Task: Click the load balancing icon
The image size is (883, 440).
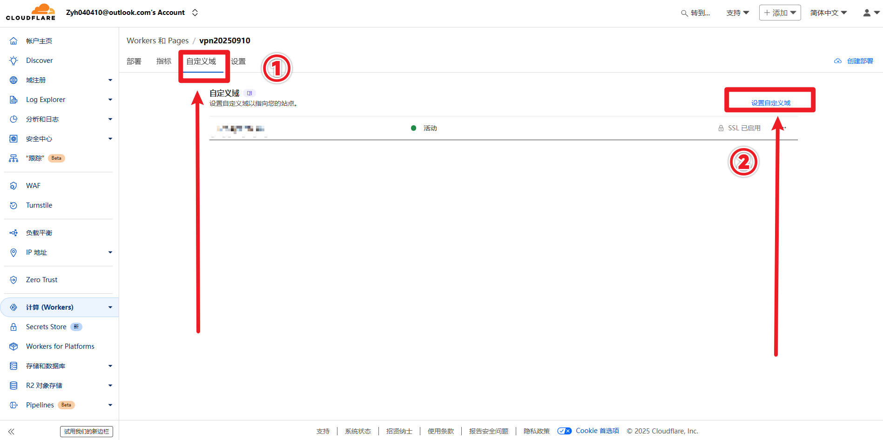Action: (13, 233)
